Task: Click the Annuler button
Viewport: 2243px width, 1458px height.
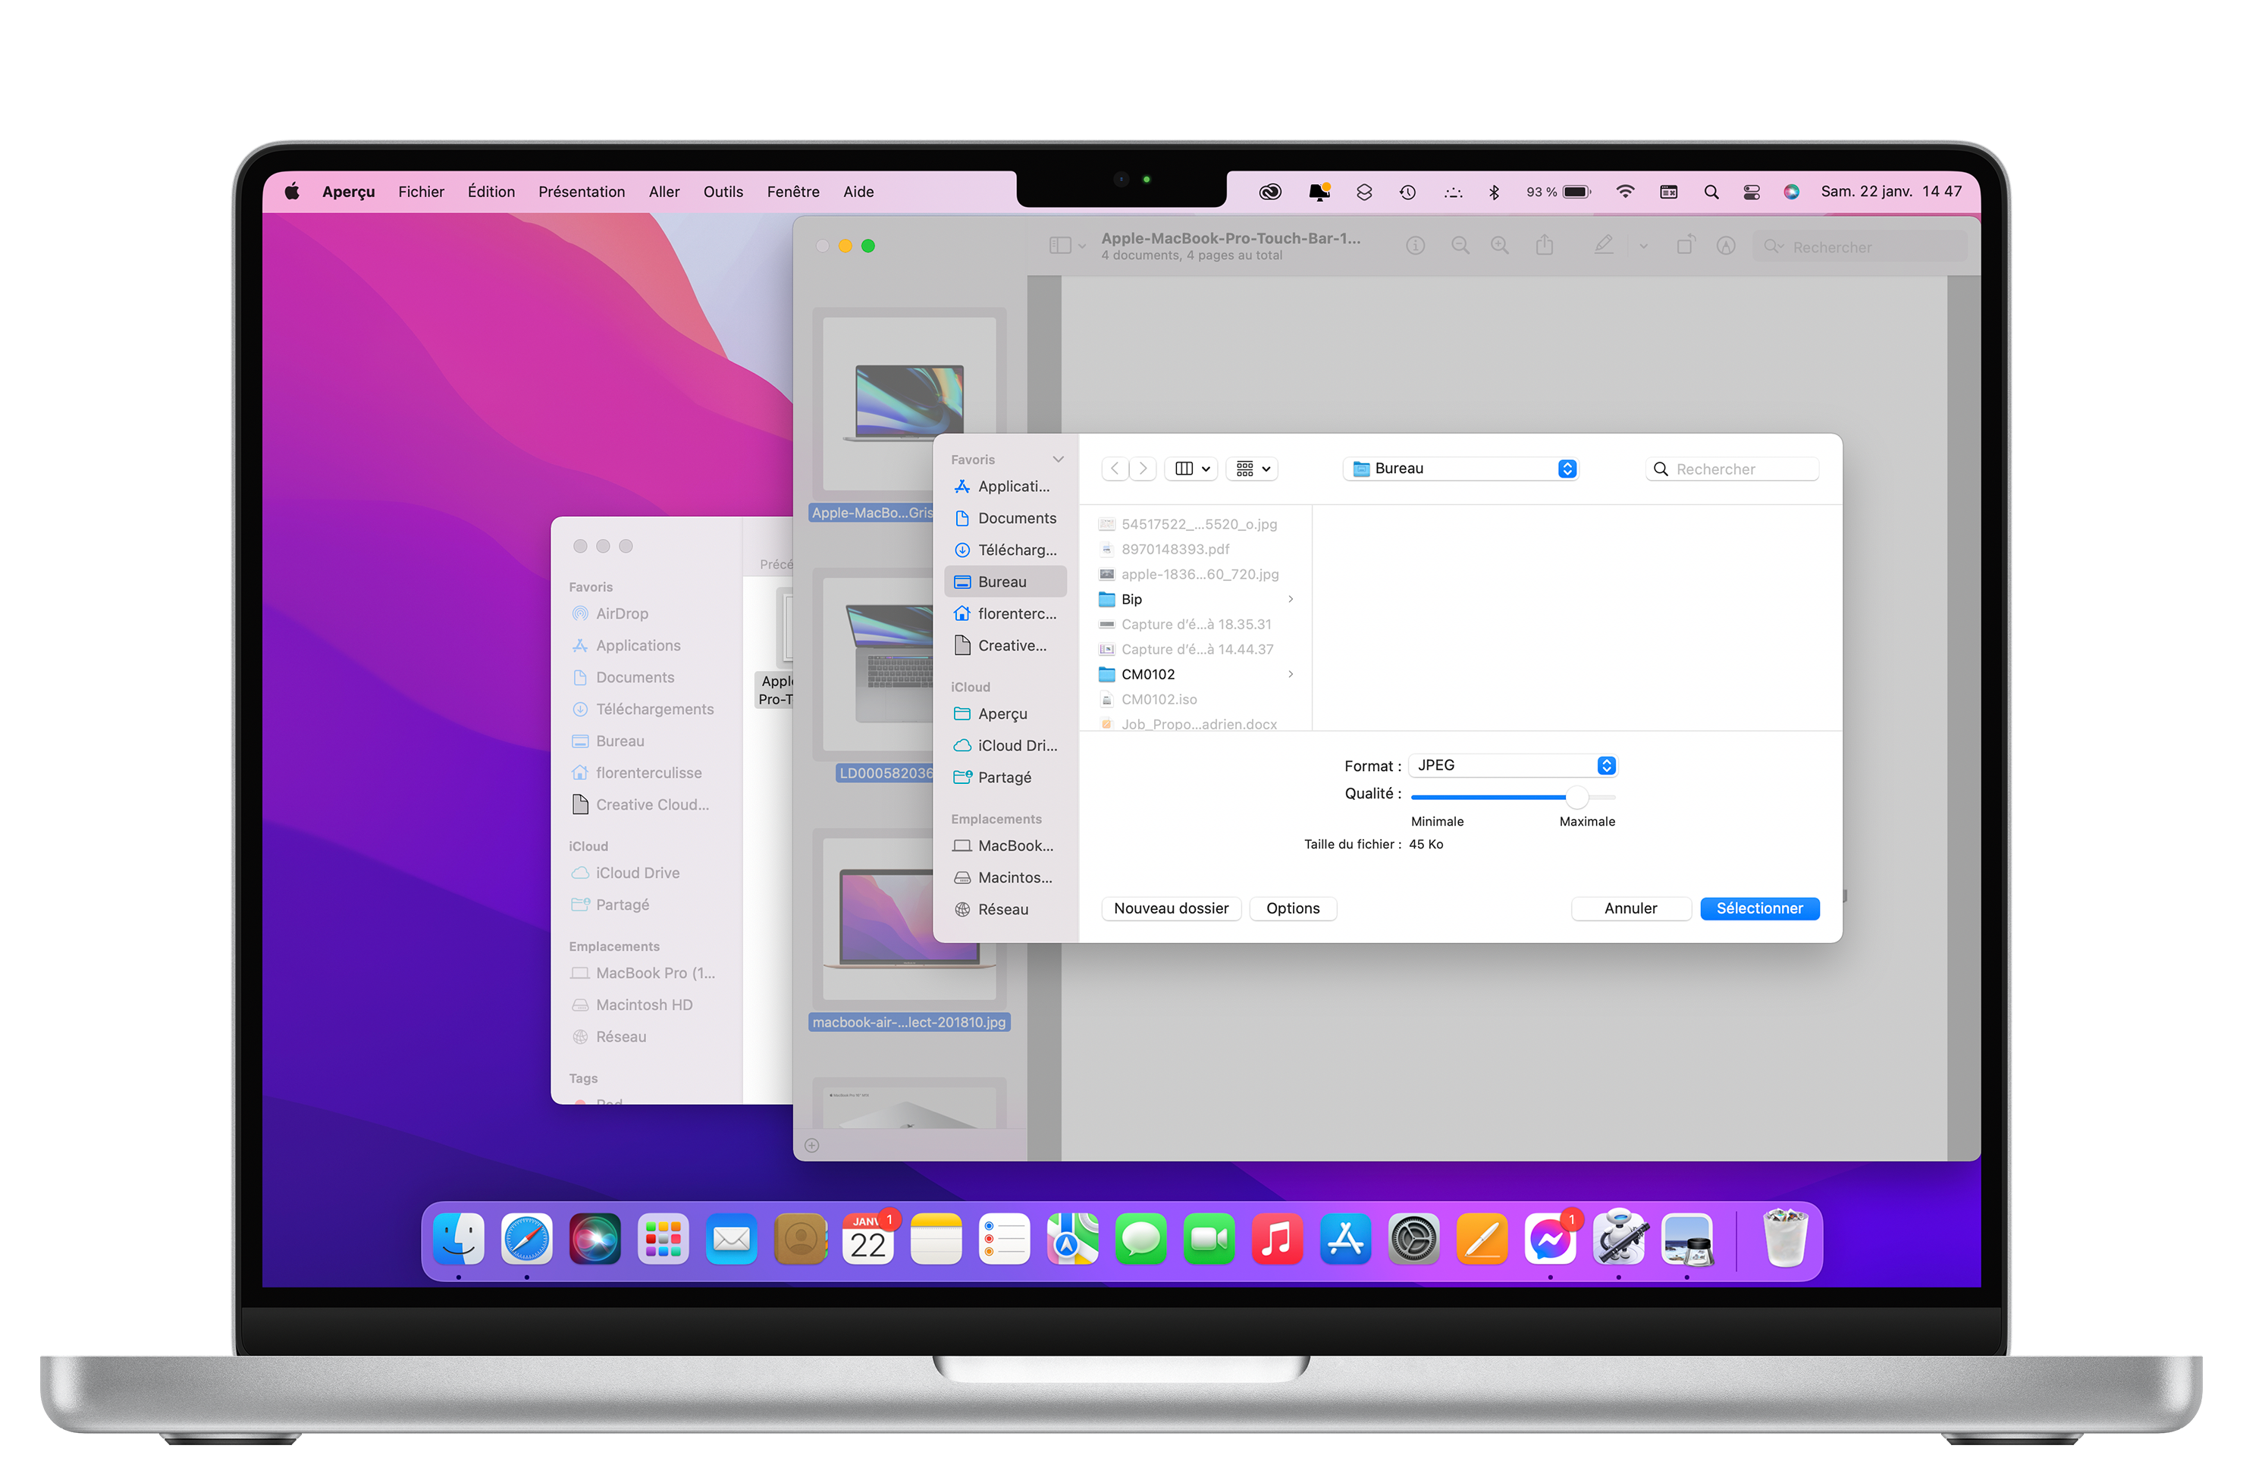Action: (x=1630, y=910)
